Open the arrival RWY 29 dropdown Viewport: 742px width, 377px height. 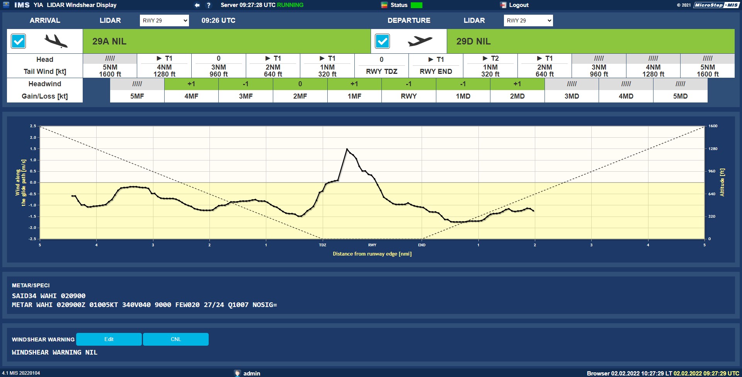click(164, 20)
